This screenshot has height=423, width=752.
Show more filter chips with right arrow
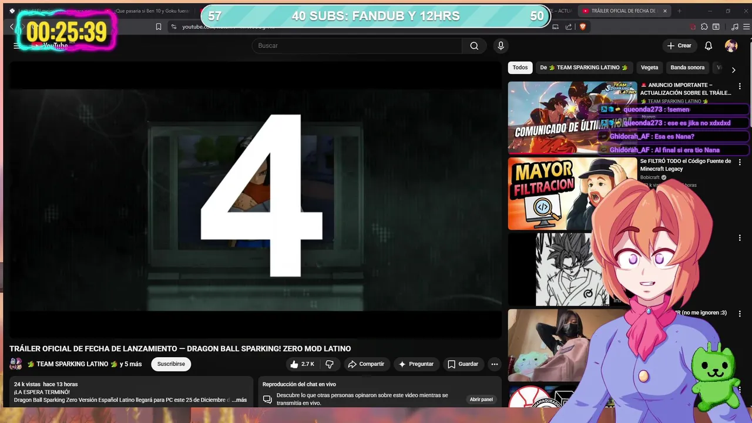(x=733, y=70)
